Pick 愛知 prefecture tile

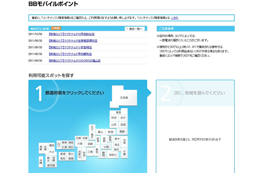click(97, 151)
